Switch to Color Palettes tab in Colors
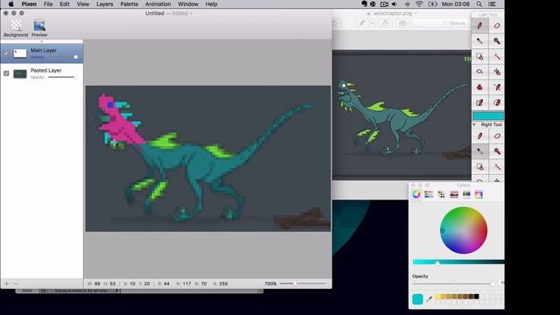The width and height of the screenshot is (560, 315). point(441,194)
